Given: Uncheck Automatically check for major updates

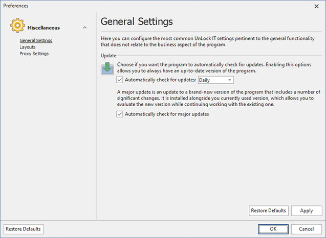Looking at the screenshot, I should pos(120,114).
